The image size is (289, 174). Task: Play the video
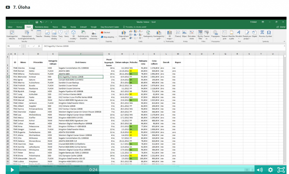[12, 170]
